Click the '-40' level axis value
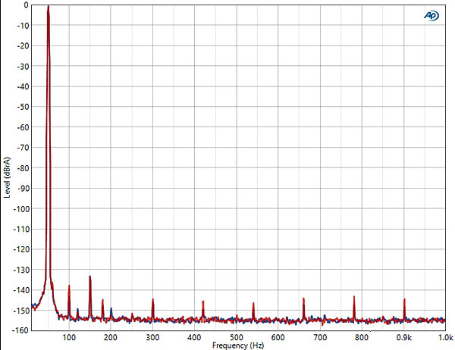 [x=24, y=86]
